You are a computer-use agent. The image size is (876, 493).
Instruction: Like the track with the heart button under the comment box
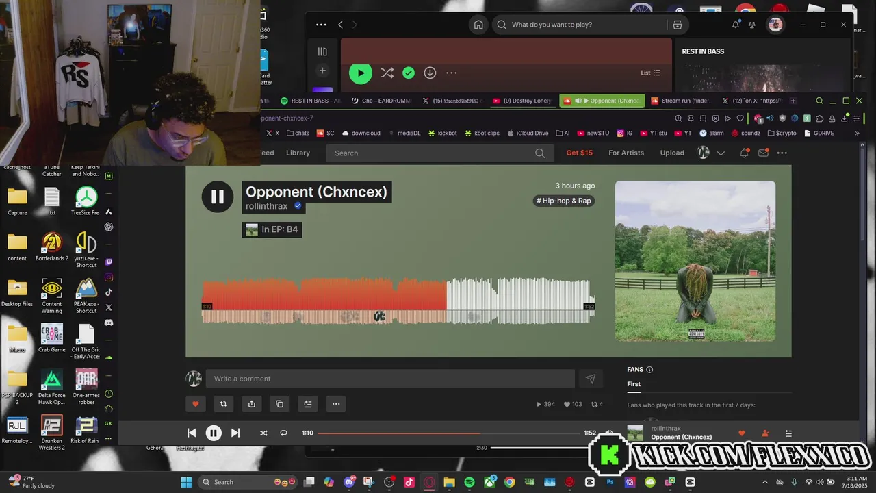(195, 404)
